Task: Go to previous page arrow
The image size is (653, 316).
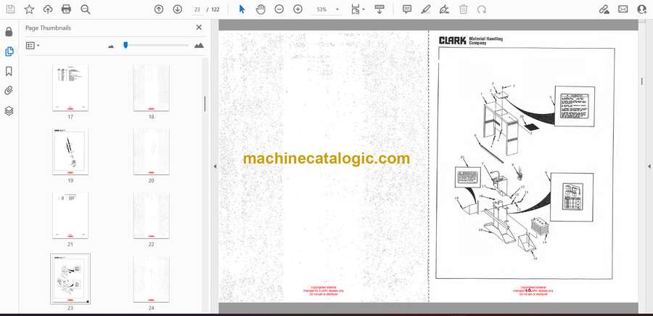Action: pyautogui.click(x=159, y=9)
